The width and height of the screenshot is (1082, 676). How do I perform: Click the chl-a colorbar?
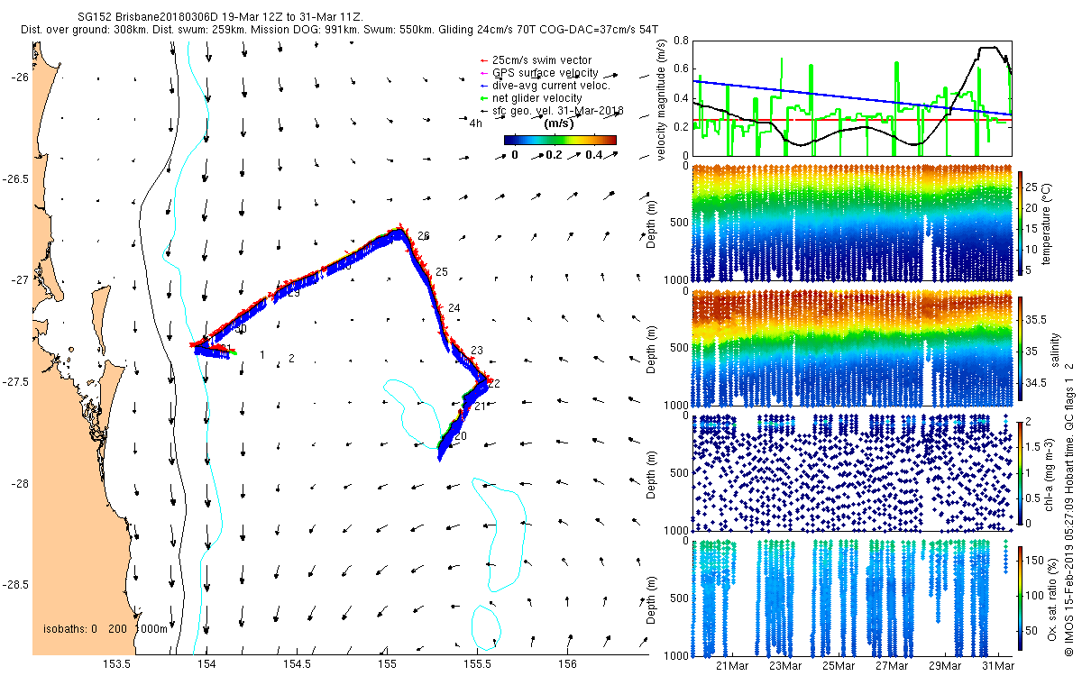coord(1022,472)
